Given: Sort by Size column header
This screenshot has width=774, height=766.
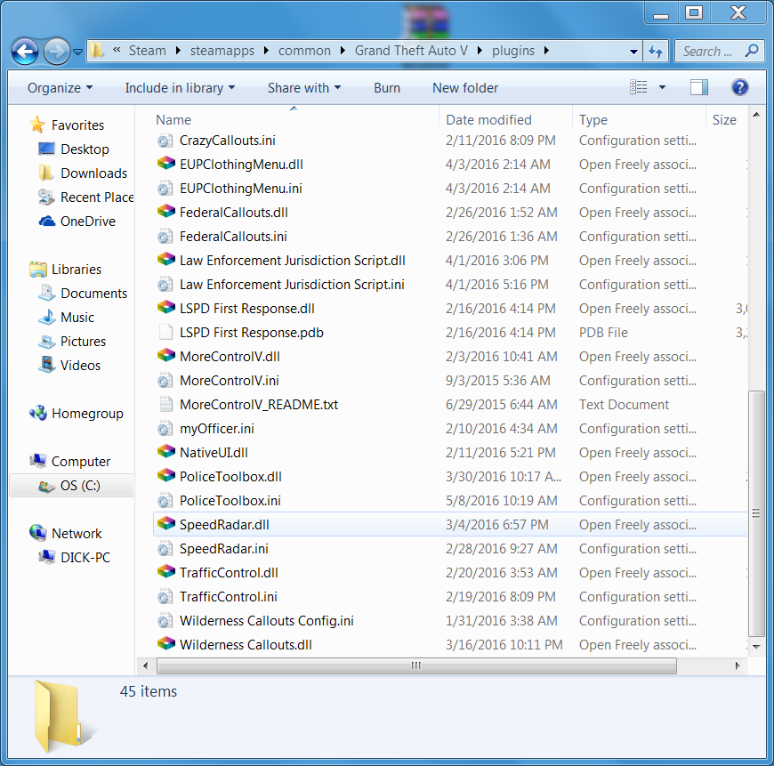Looking at the screenshot, I should (x=724, y=120).
